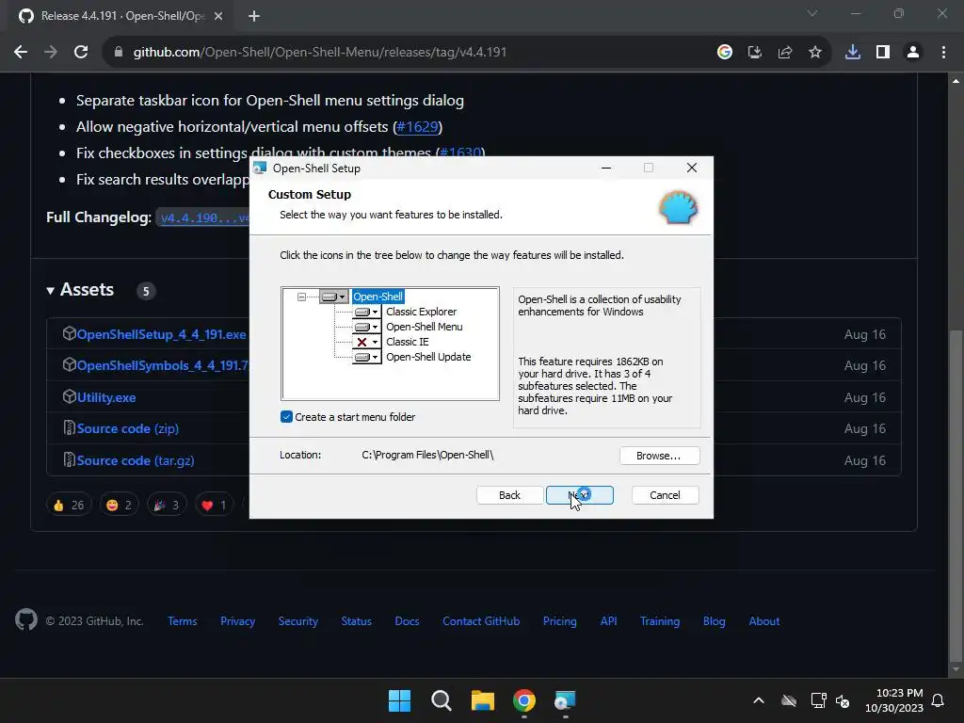Screen dimensions: 964x723
Task: Open Open-Shell Update feature install dropdown
Action: click(366, 357)
